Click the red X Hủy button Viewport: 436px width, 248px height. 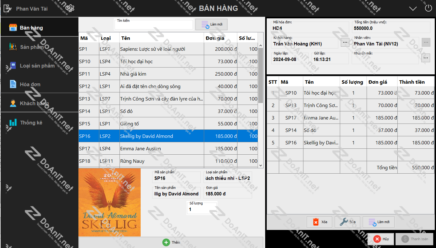point(381,239)
